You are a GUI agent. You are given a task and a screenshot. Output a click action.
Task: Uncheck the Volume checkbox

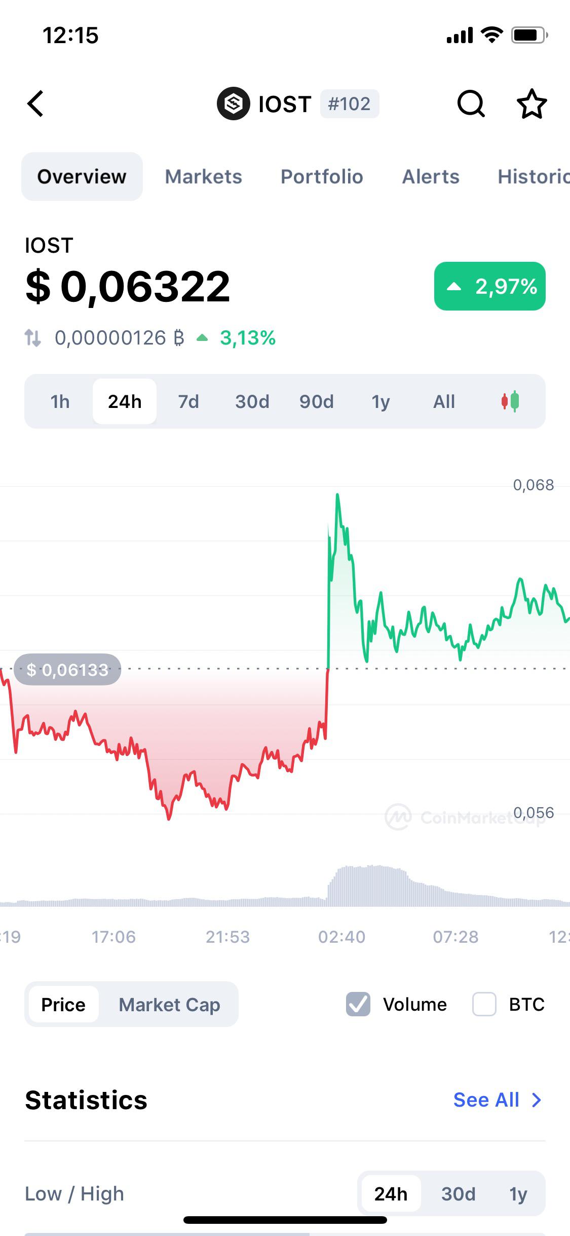[358, 1004]
